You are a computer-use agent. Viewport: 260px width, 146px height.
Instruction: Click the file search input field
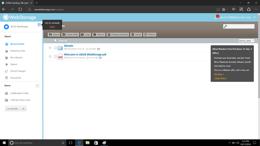(239, 26)
